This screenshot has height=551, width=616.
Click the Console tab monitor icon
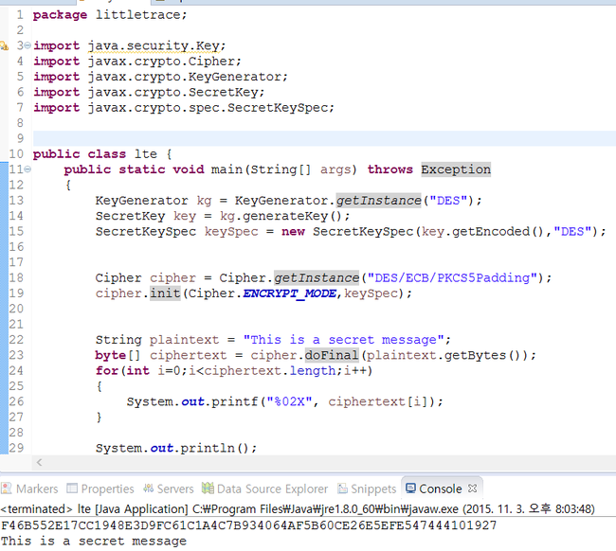pyautogui.click(x=410, y=489)
